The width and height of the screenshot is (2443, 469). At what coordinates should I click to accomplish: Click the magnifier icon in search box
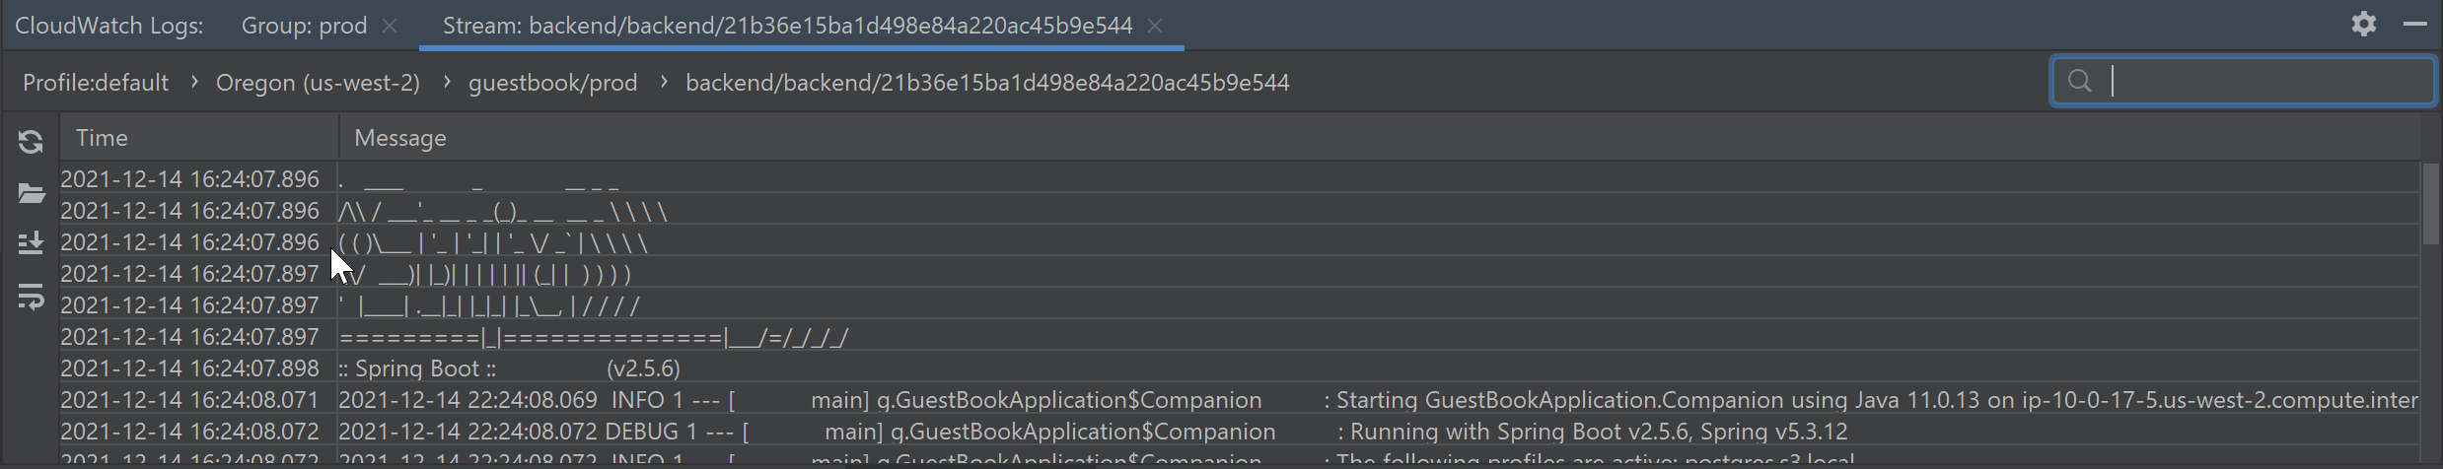(x=2079, y=82)
